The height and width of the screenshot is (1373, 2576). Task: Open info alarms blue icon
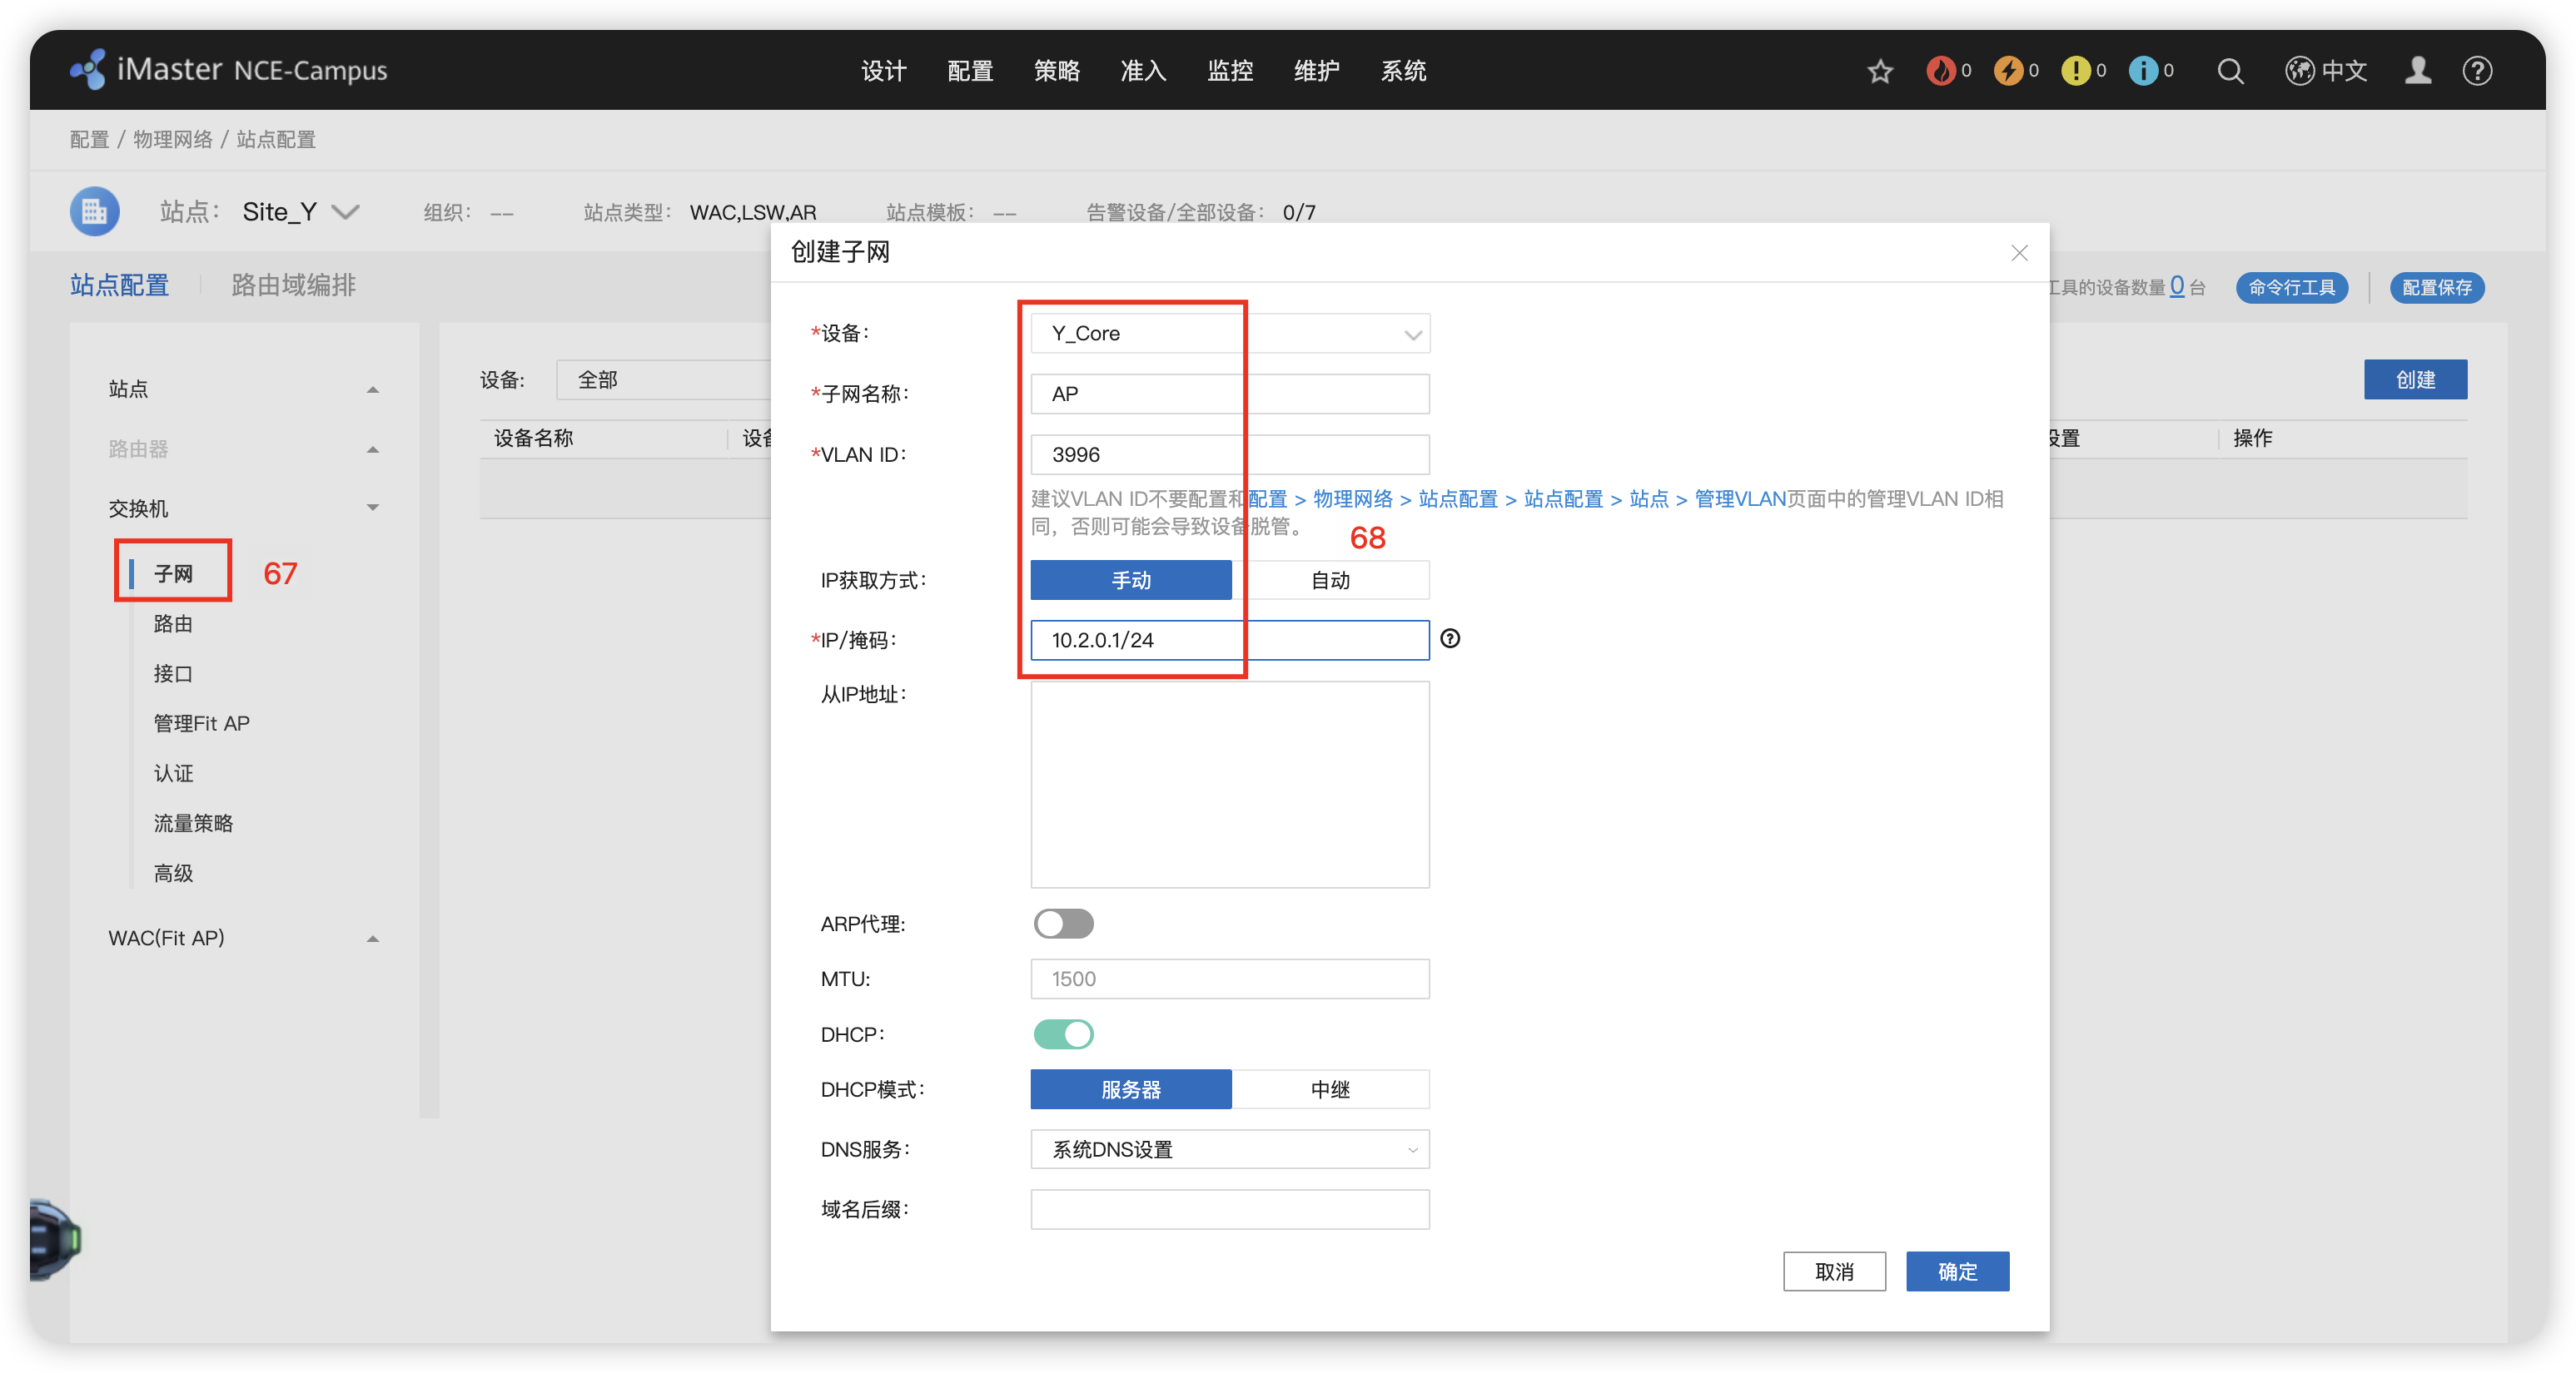(2143, 71)
